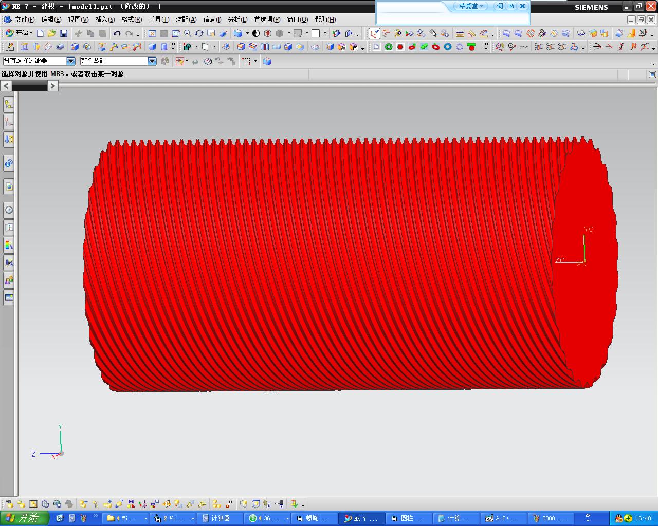
Task: Click the left scroll arrow below the cue line
Action: (x=6, y=86)
